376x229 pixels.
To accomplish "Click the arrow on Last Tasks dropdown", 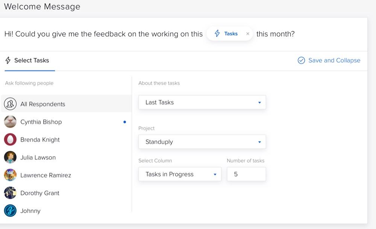I will 259,102.
